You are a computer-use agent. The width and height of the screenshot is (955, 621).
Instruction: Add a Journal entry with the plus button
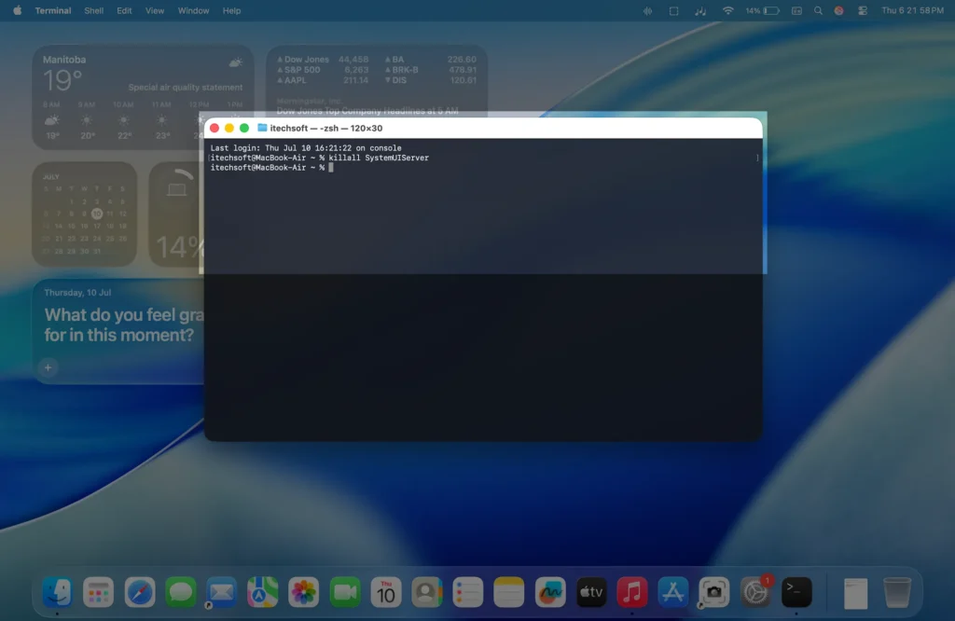point(47,367)
